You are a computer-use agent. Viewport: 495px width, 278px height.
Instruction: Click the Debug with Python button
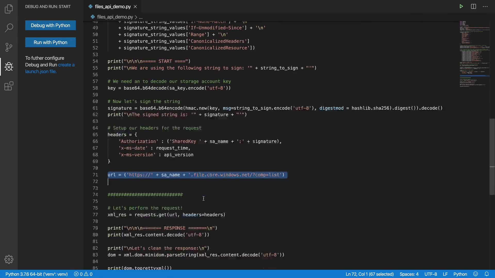[51, 25]
